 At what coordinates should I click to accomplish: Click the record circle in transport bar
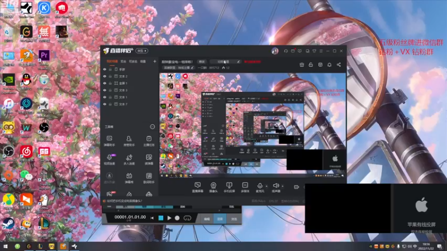[177, 218]
